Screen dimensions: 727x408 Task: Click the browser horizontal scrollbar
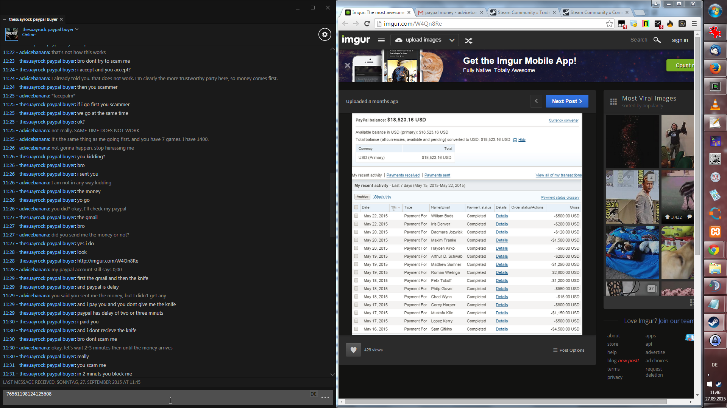(505, 402)
